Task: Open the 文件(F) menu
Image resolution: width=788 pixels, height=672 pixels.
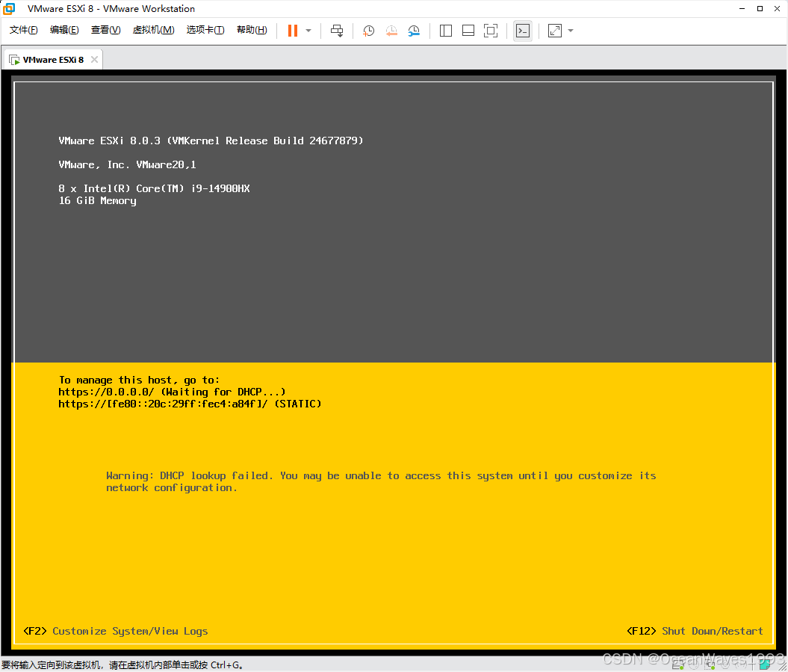Action: (x=24, y=30)
